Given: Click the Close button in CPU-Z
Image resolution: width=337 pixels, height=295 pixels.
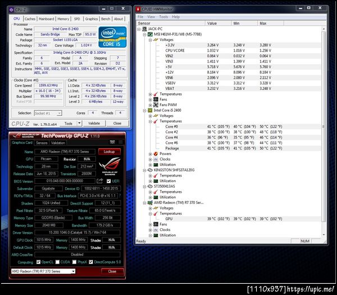Looking at the screenshot, I should (117, 123).
